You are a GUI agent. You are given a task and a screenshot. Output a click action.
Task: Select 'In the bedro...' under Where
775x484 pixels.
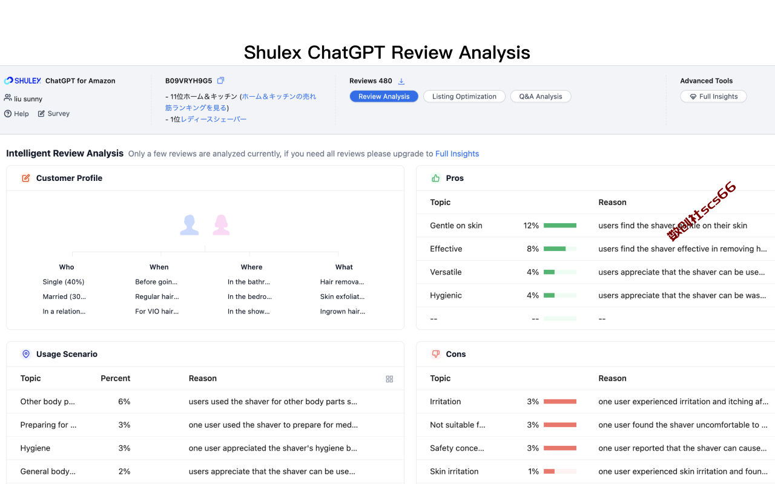point(249,296)
